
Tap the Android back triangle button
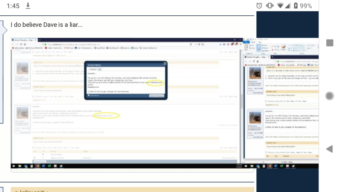pyautogui.click(x=329, y=149)
